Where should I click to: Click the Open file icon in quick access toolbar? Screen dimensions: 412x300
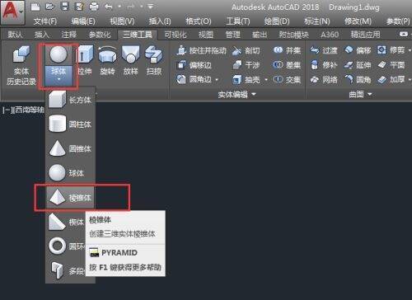tap(50, 7)
